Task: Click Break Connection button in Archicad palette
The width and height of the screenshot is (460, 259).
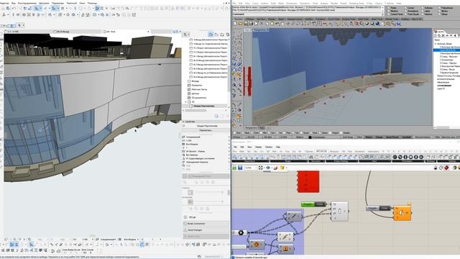Action: 206,224
